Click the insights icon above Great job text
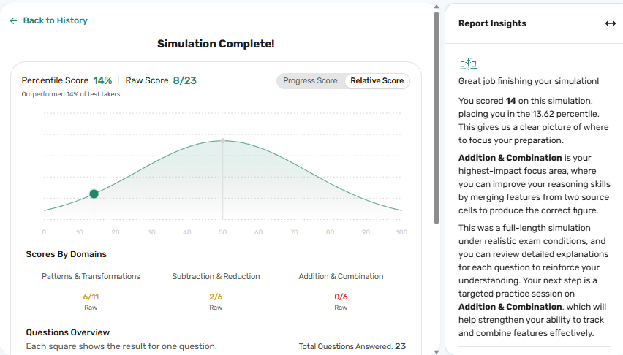 coord(468,64)
